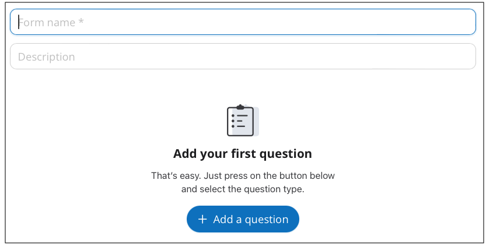Click the gray shadow page behind the clipboard
The height and width of the screenshot is (247, 486).
(x=256, y=121)
